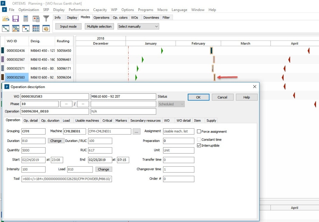Select the operation bar in row 0000302571

[x=213, y=68]
